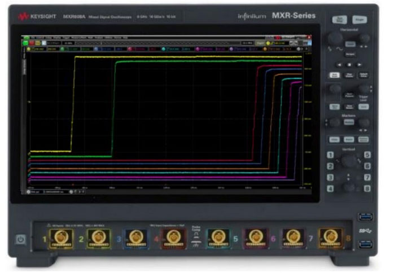The width and height of the screenshot is (394, 273).
Task: Toggle vertical channel 3 key
Action: coord(330,178)
